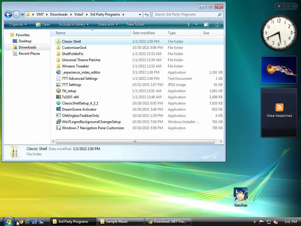Change your view using the views icon

click(x=189, y=24)
